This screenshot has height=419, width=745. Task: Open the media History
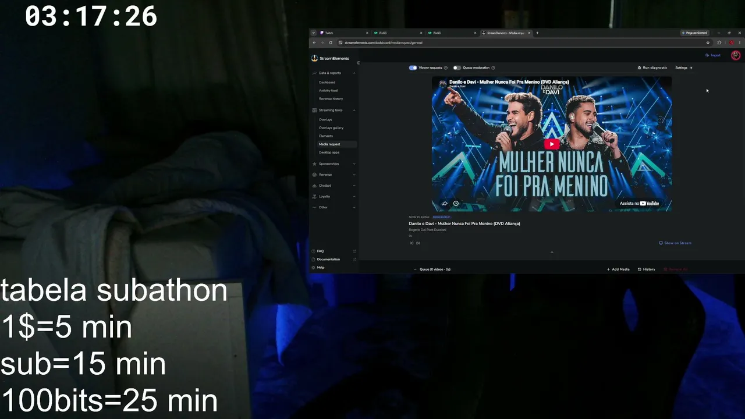(647, 269)
